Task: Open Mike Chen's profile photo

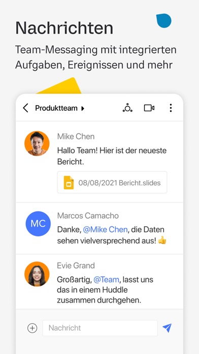Action: tap(37, 143)
